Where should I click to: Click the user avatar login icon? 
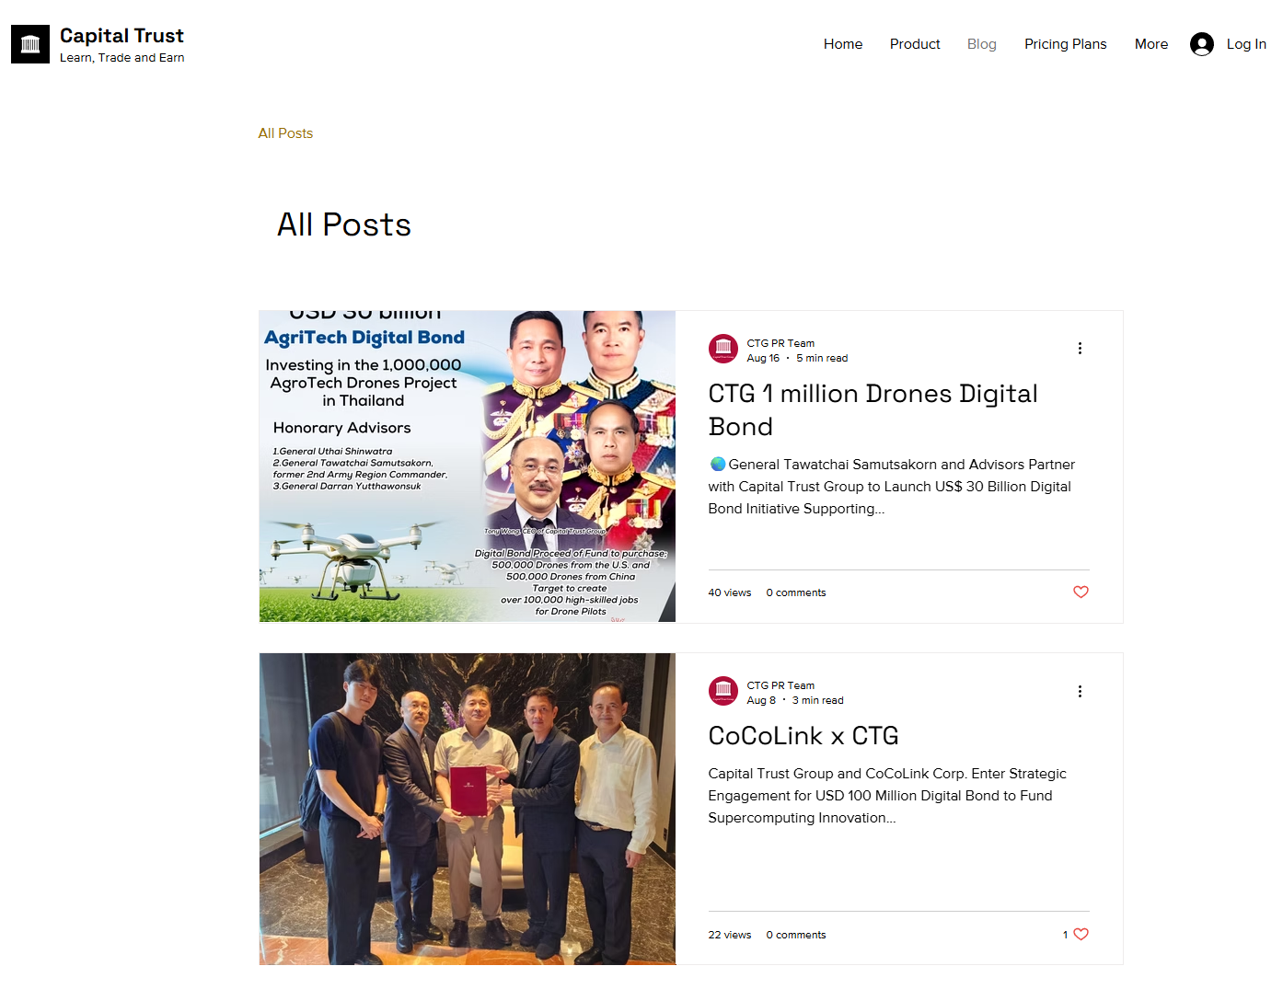click(x=1201, y=44)
